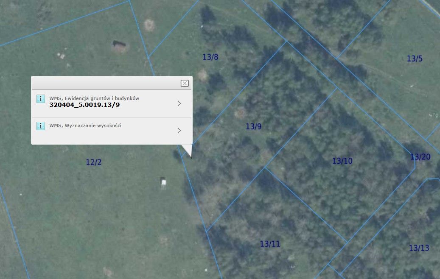Click info icon beside Wyznaczanie wysokości

click(41, 126)
